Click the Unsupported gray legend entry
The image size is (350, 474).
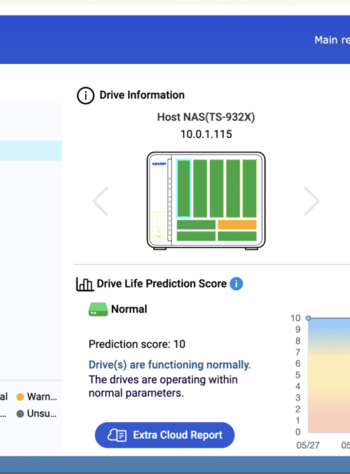pos(36,413)
